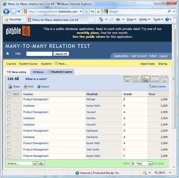Click the Print icon in view toolbar
Screen dimensions: 179x178
[x=26, y=87]
